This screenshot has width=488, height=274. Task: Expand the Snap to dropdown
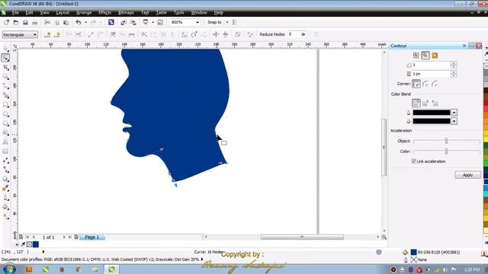pos(227,22)
